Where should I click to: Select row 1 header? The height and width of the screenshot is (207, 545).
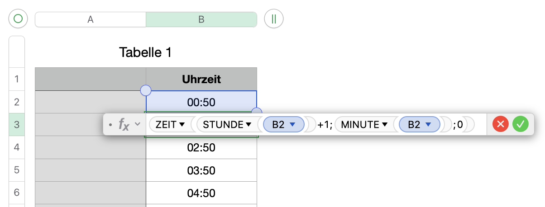point(17,80)
